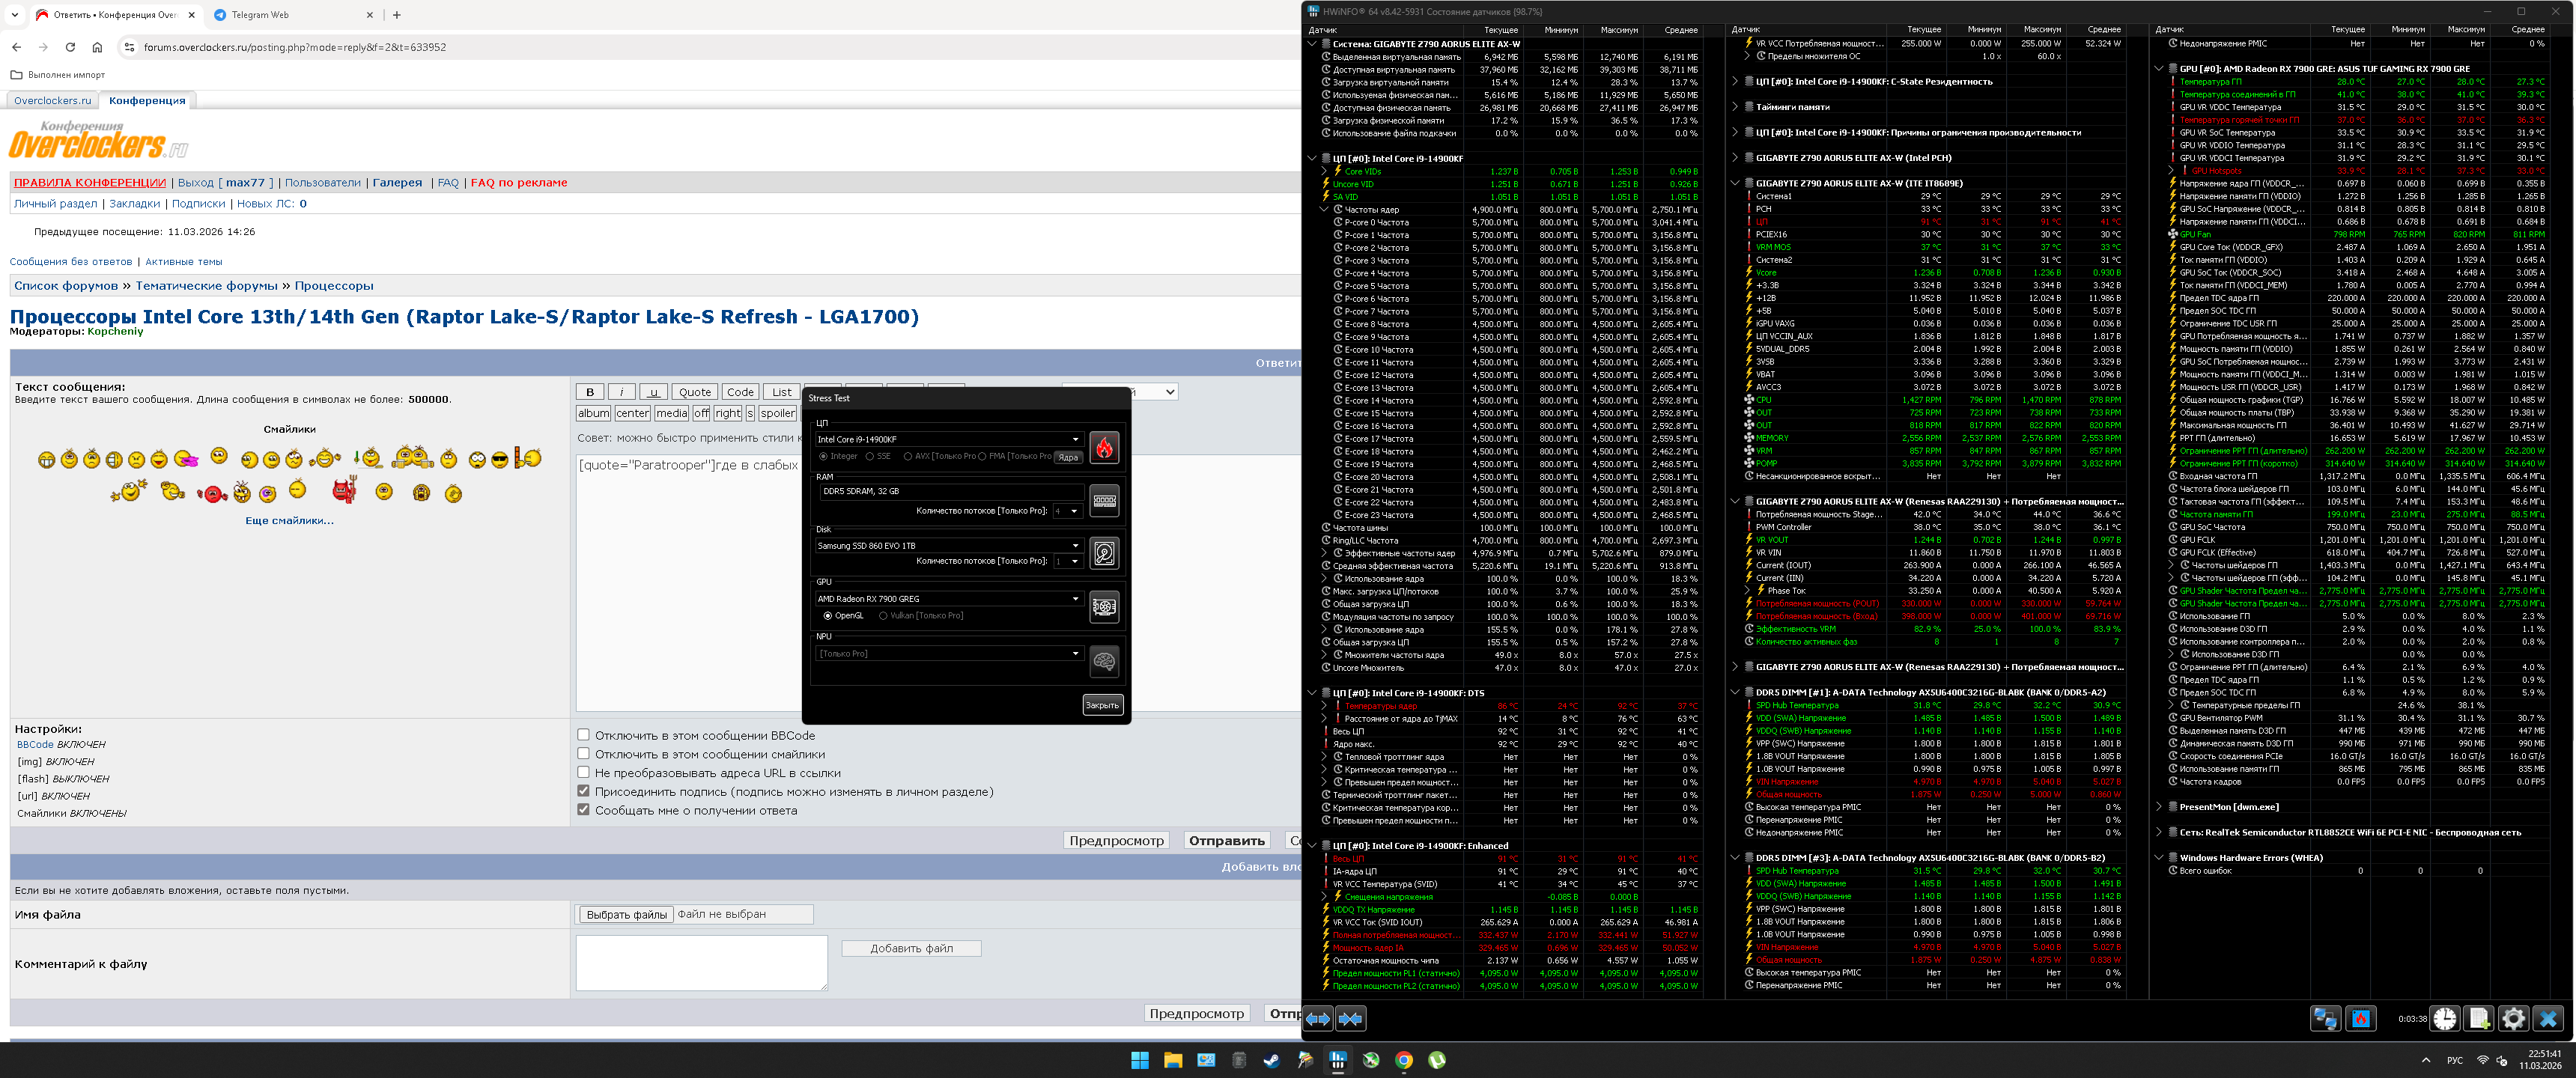2576x1078 pixels.
Task: Select the SSE radio option
Action: point(870,456)
